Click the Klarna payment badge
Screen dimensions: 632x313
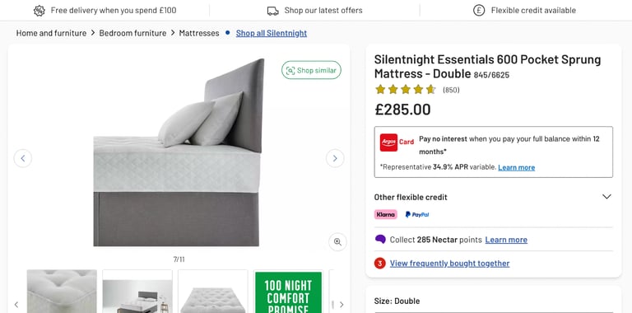pyautogui.click(x=386, y=215)
